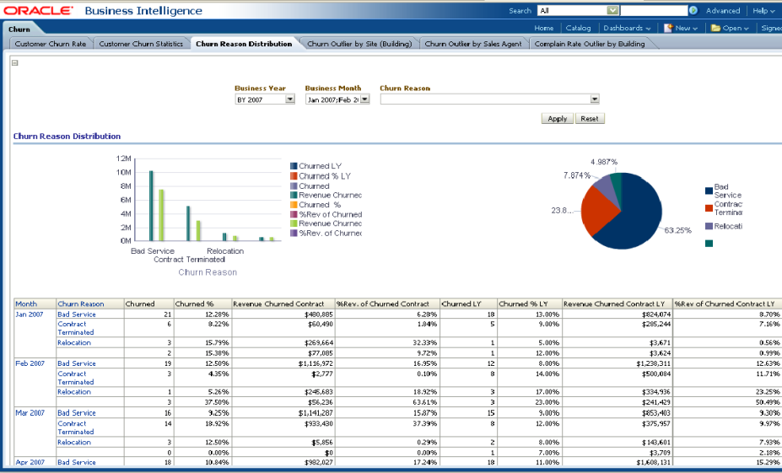Click the Feb 2007 month link
This screenshot has width=782, height=473.
(30, 363)
